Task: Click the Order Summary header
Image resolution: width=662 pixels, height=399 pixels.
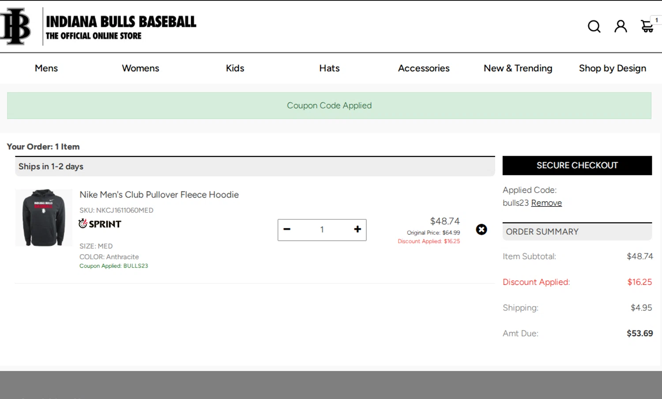Action: pos(577,231)
